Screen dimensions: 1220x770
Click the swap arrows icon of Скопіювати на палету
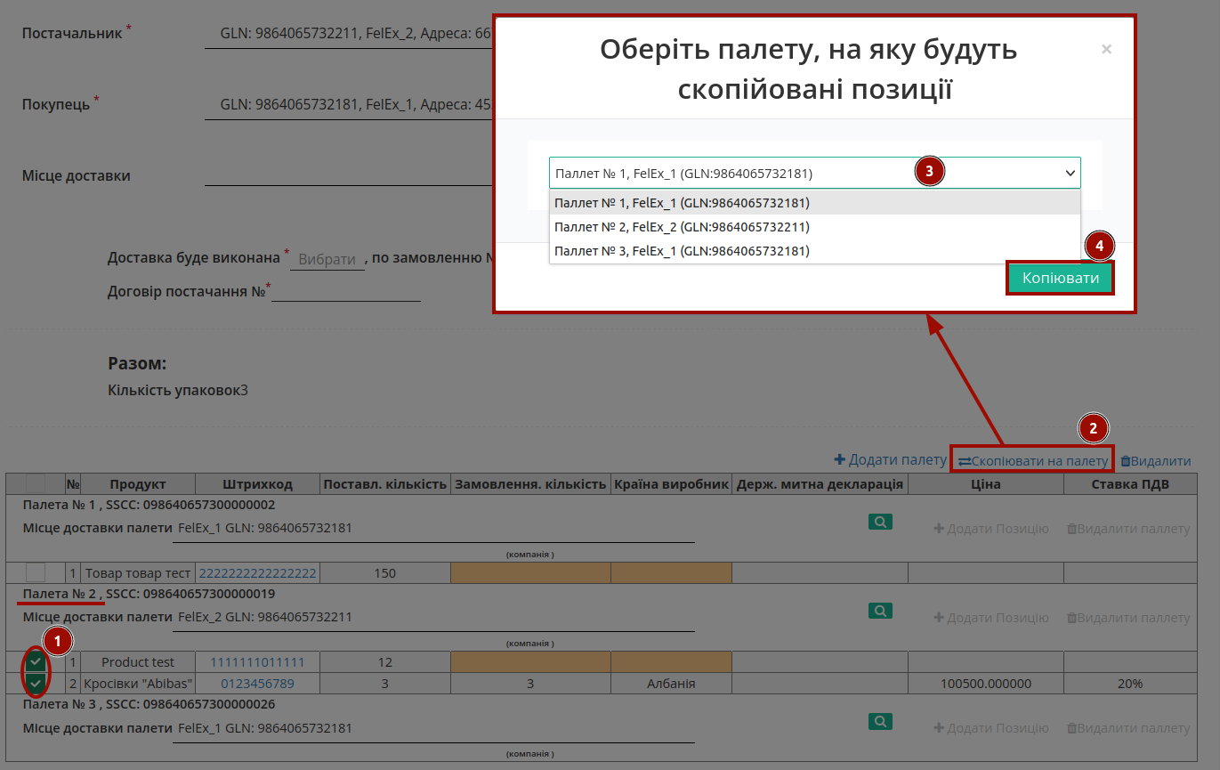(965, 461)
